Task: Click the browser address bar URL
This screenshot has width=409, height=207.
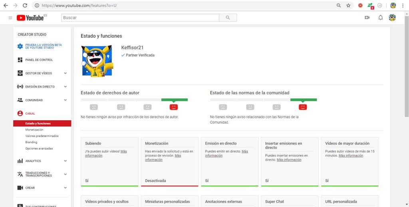Action: coord(79,6)
